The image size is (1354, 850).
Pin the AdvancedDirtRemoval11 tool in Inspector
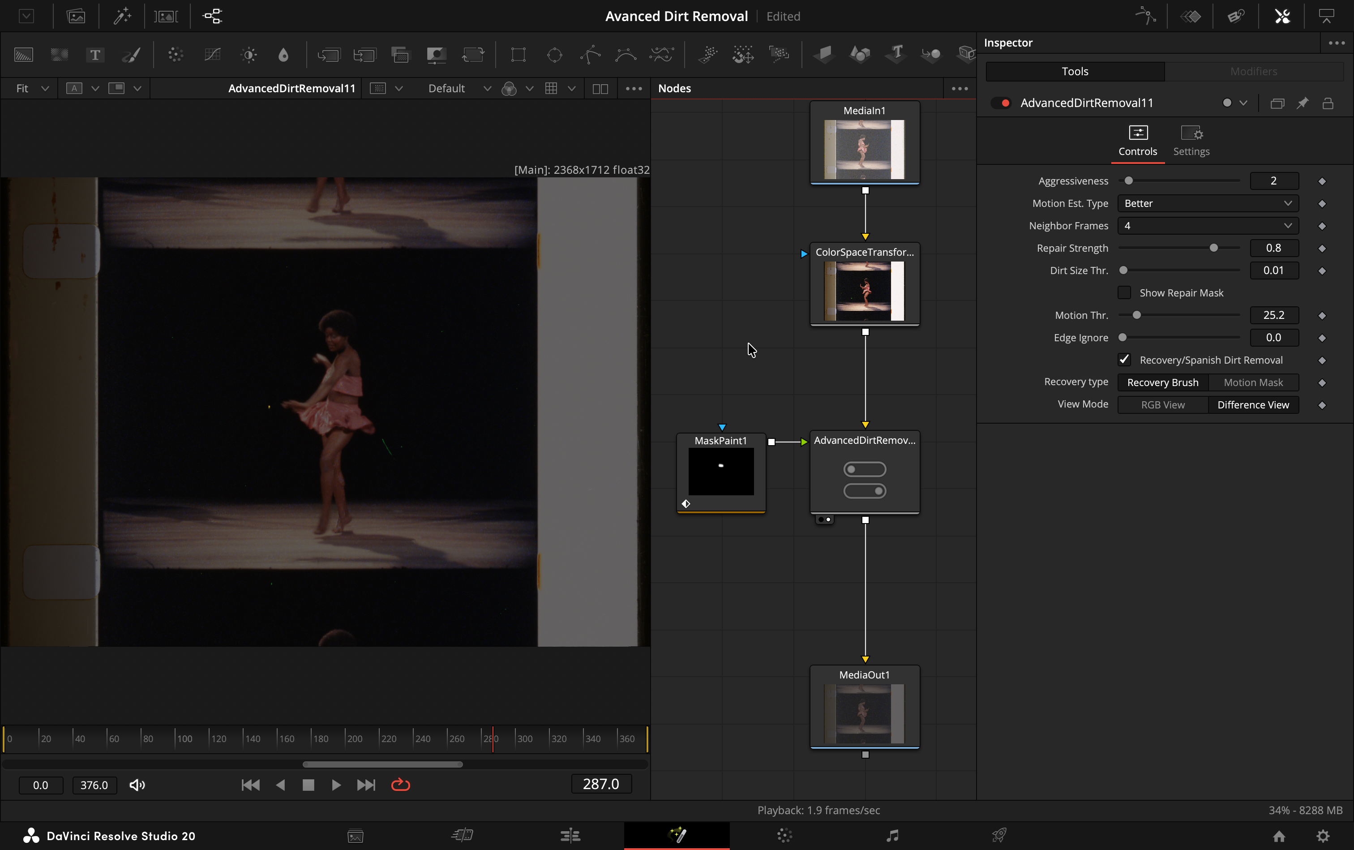(x=1303, y=103)
